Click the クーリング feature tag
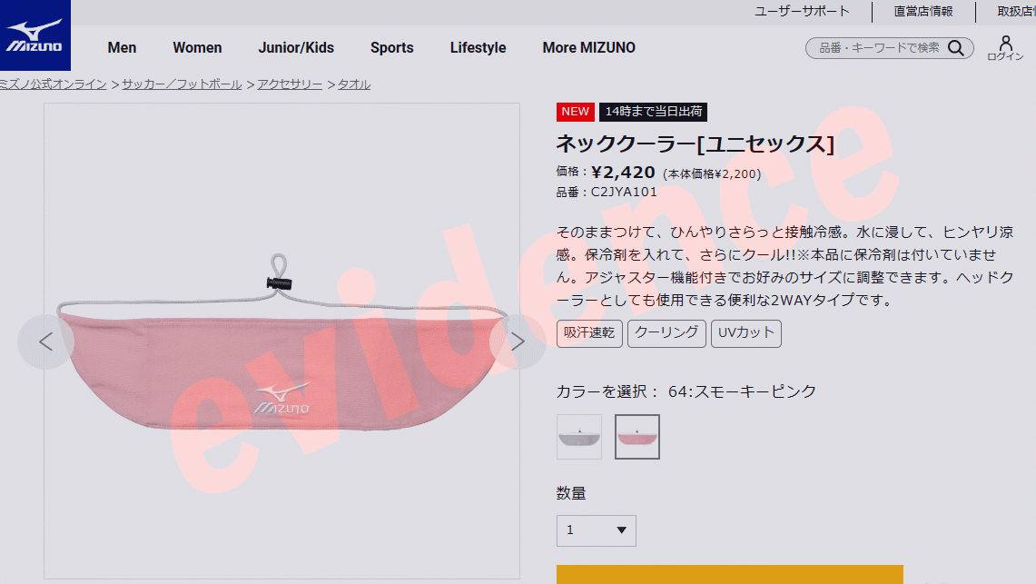The height and width of the screenshot is (584, 1036). pos(666,333)
